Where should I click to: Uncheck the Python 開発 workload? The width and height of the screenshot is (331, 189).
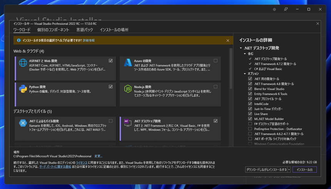(x=110, y=86)
